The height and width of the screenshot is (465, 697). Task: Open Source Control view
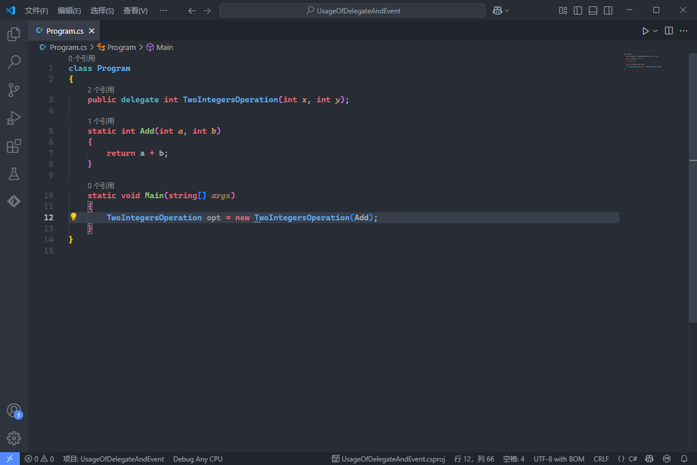tap(14, 90)
